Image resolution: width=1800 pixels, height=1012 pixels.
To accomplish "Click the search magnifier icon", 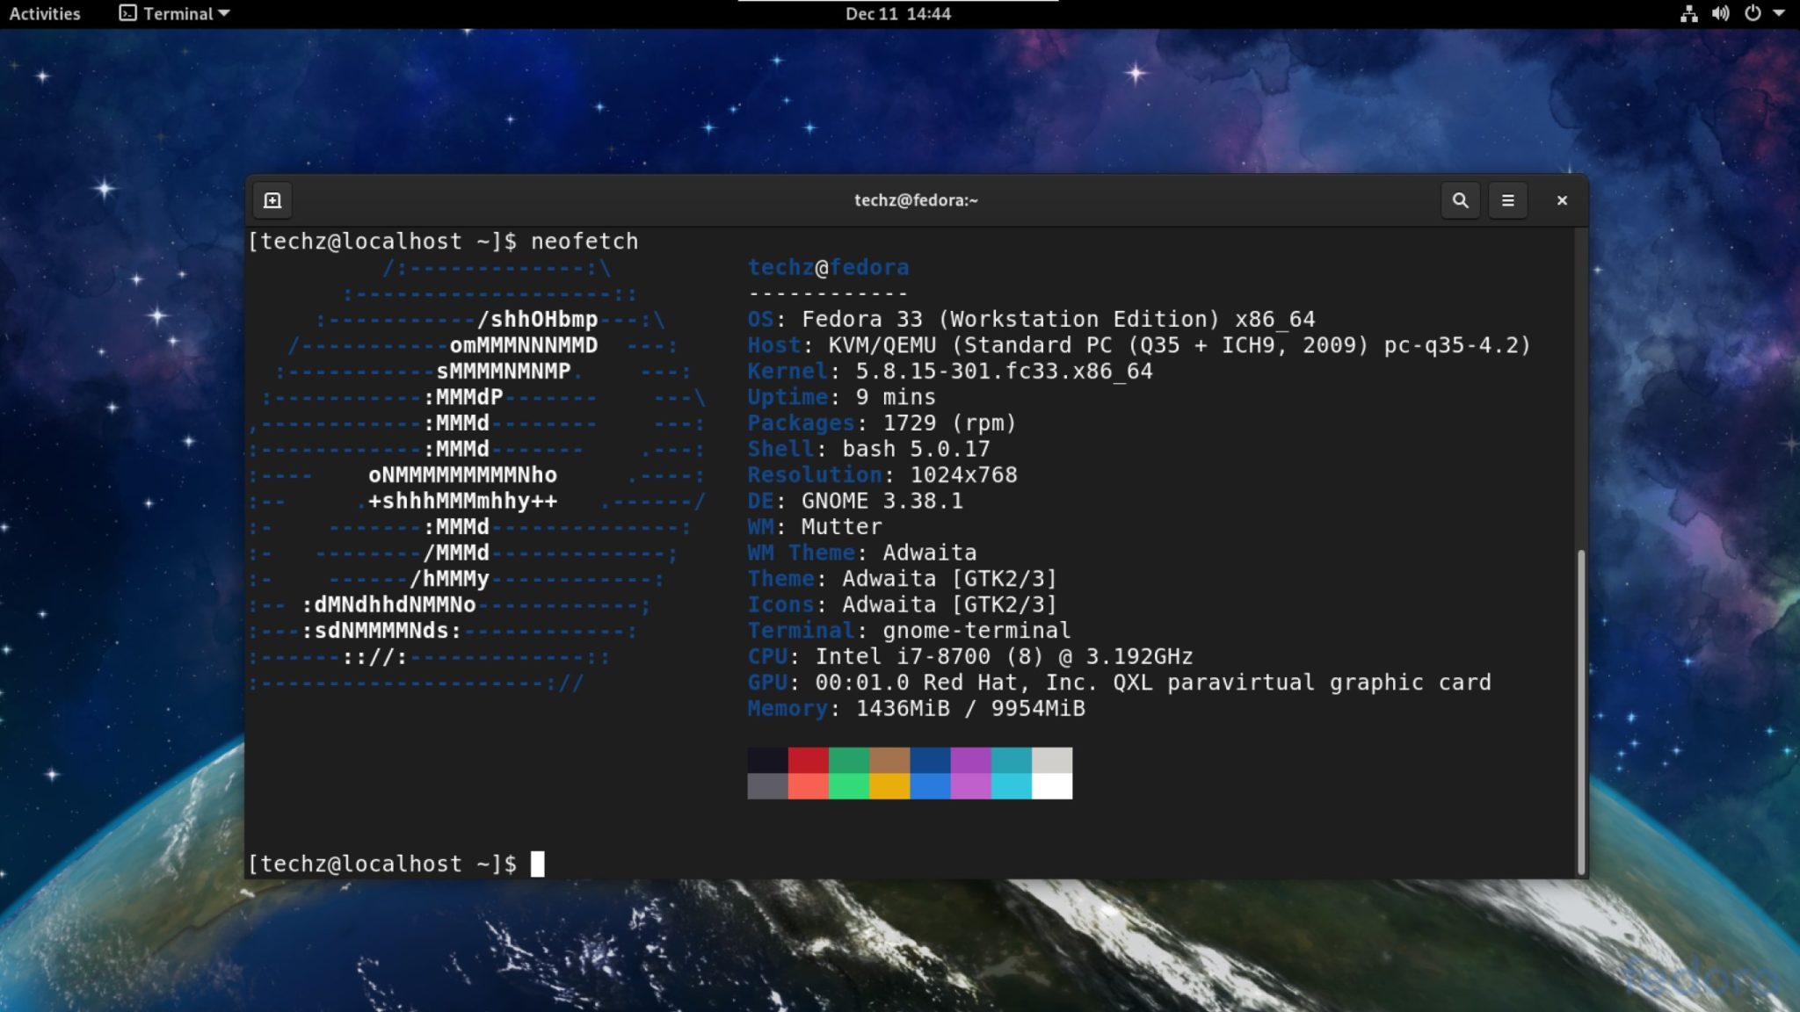I will coord(1460,200).
